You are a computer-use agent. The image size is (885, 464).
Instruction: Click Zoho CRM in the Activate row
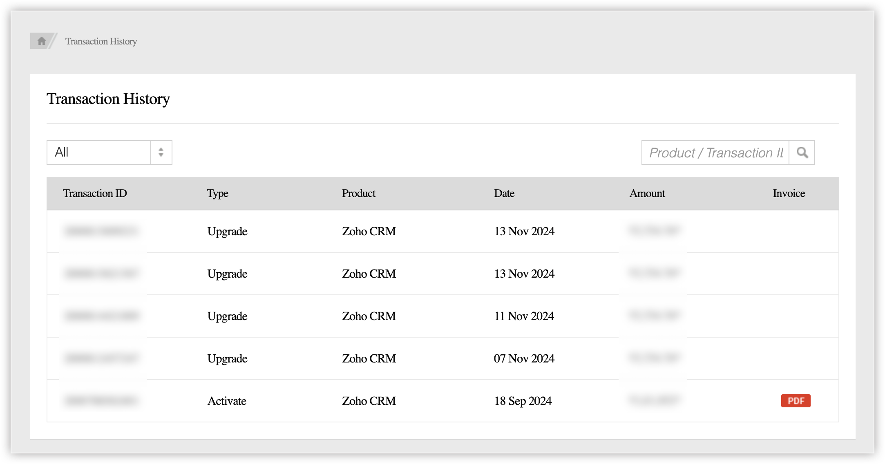pyautogui.click(x=369, y=401)
